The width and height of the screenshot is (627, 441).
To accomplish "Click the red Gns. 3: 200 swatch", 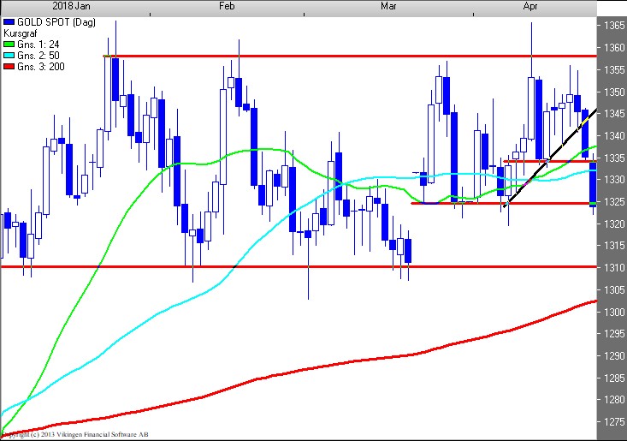I will point(9,67).
